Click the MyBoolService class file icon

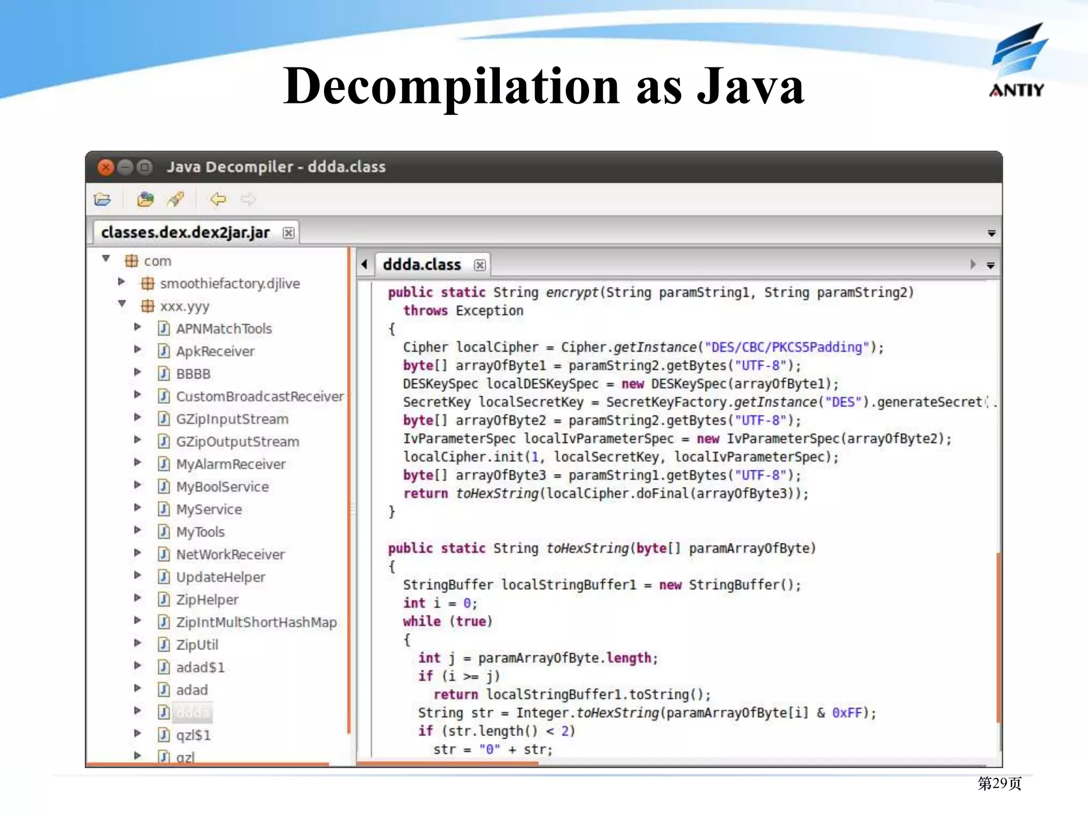click(x=164, y=487)
